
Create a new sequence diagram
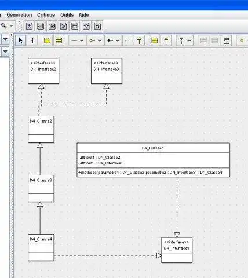click(52, 26)
